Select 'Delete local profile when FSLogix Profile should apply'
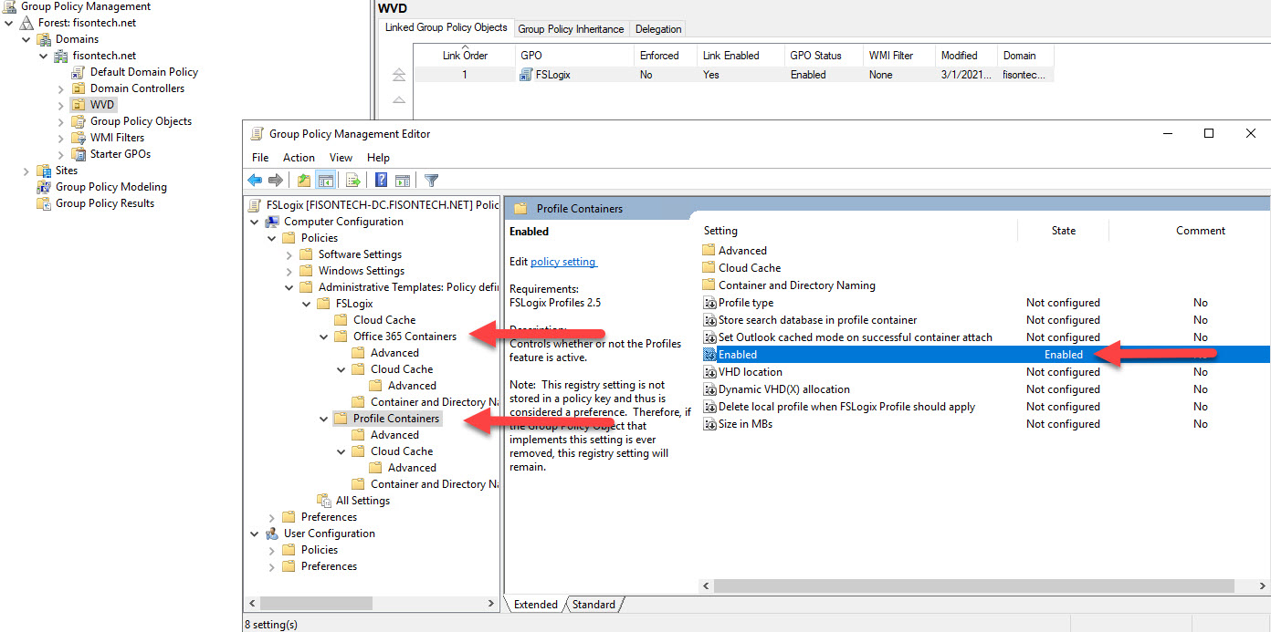 [x=846, y=407]
